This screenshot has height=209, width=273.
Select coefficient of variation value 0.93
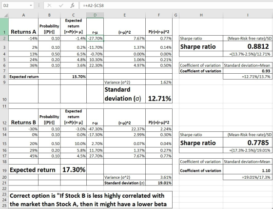(x=248, y=71)
